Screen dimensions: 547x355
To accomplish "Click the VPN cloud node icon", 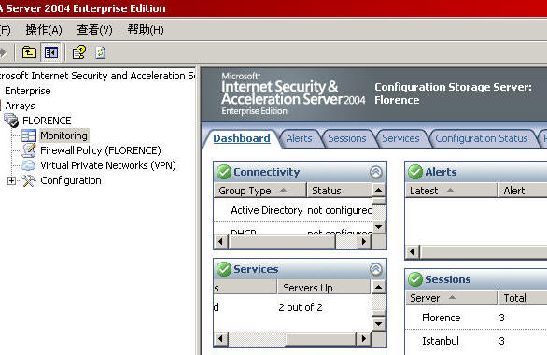I will coord(29,165).
